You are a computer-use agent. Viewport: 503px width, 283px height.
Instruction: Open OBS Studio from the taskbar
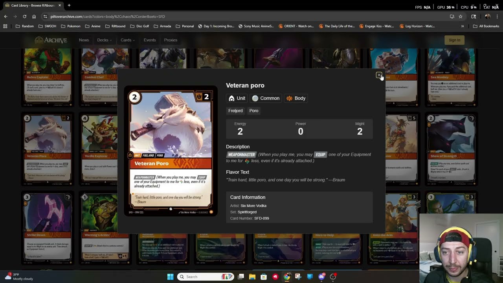333,277
